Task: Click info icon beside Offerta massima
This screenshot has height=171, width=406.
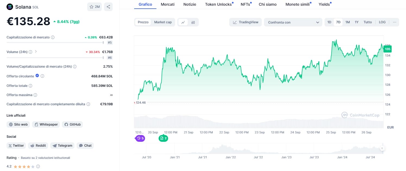Action: (35, 95)
